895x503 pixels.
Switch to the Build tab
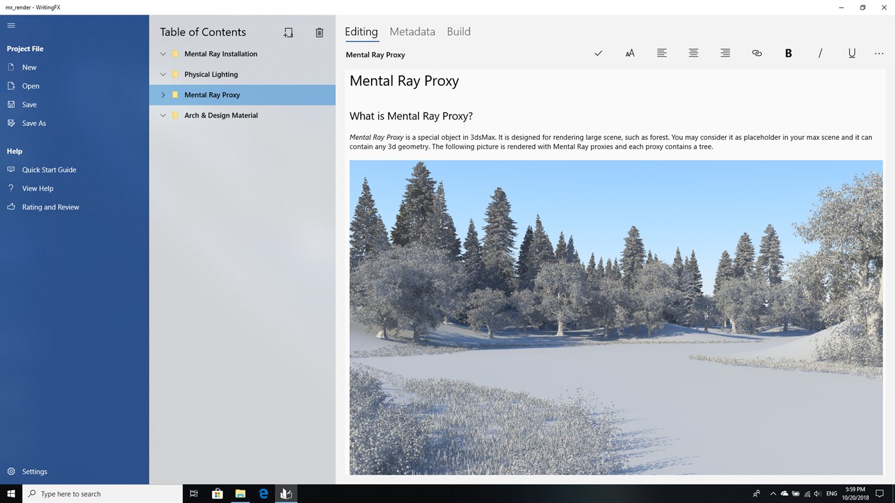[458, 31]
